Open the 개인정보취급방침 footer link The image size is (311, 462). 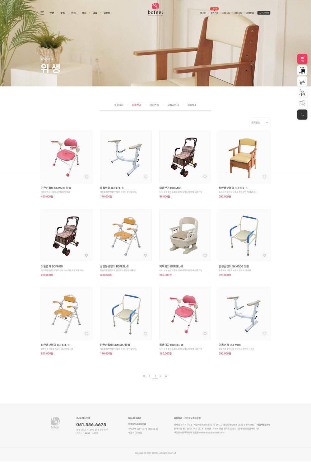point(193,418)
